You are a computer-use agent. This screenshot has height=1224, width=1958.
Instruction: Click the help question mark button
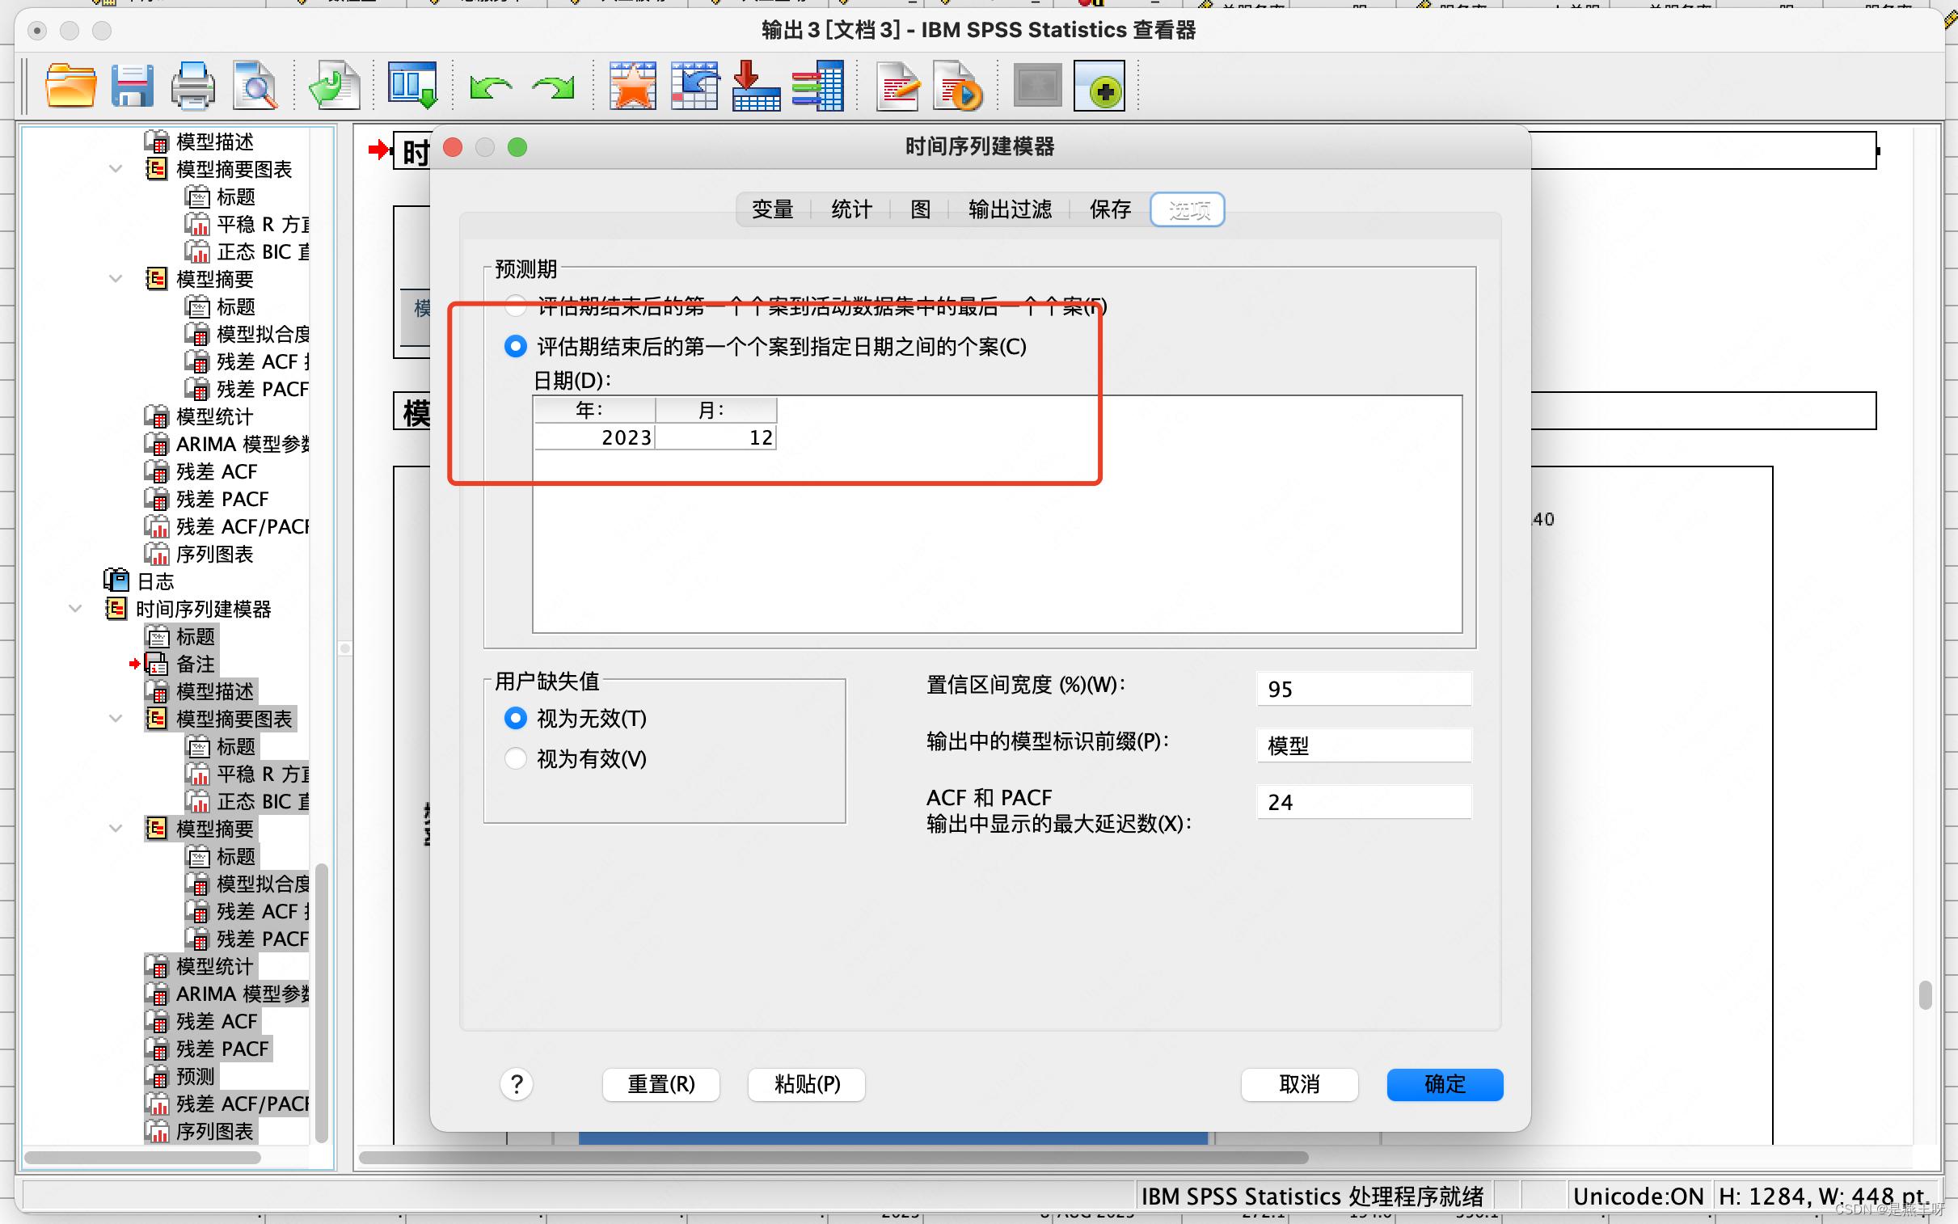coord(517,1084)
